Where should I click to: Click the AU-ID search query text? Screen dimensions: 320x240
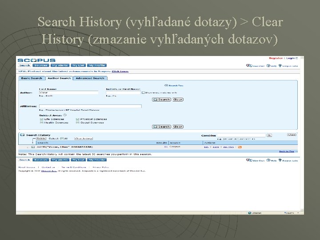click(x=65, y=147)
